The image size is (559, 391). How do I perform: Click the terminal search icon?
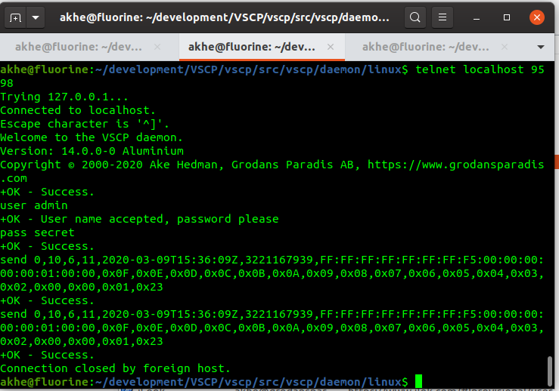click(415, 17)
